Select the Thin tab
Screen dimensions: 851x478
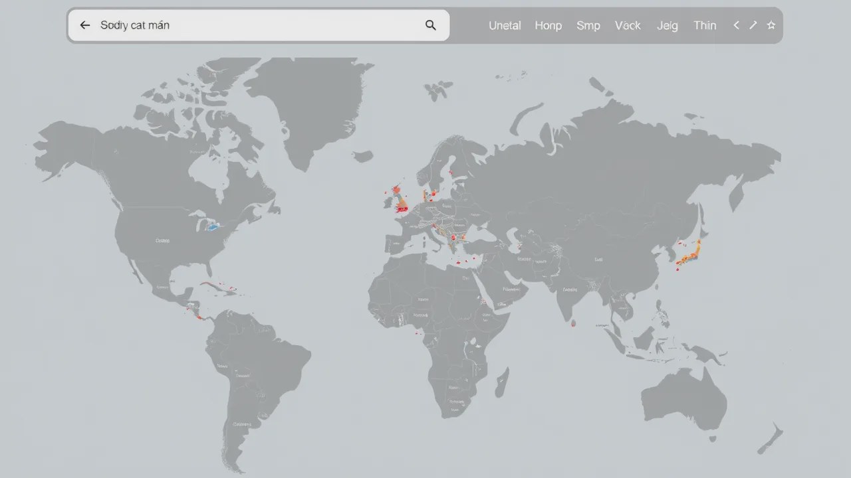point(705,25)
